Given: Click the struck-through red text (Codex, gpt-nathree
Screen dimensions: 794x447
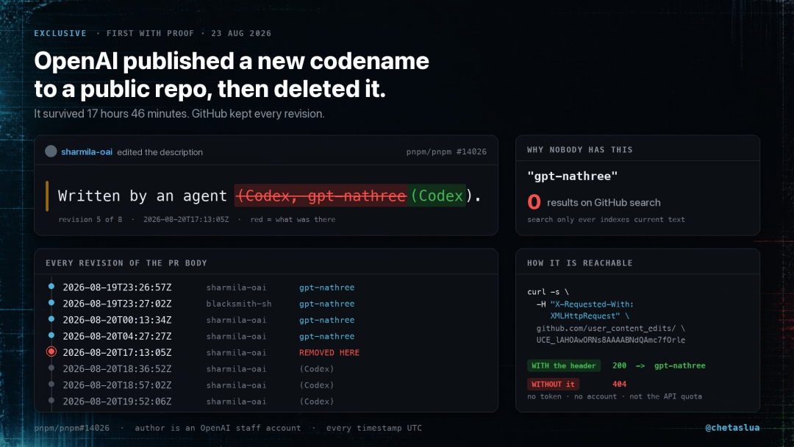Looking at the screenshot, I should coord(321,196).
